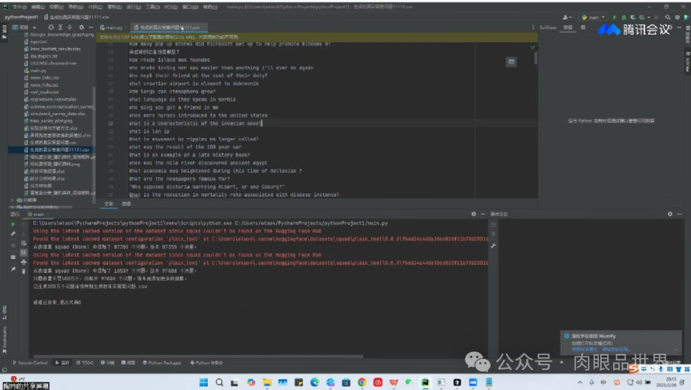
Task: Open the Project view mode dropdown arrow
Action: pyautogui.click(x=35, y=27)
